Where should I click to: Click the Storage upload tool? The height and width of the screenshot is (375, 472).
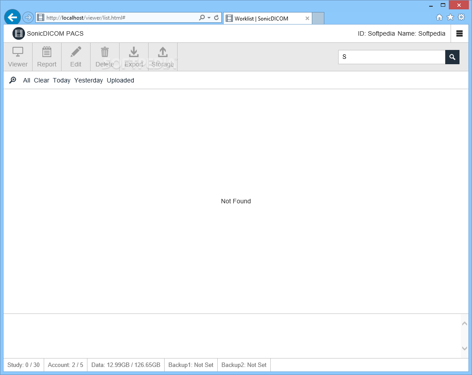[x=162, y=57]
